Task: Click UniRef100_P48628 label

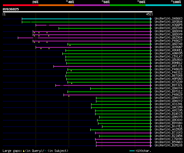Action: pyautogui.click(x=168, y=69)
